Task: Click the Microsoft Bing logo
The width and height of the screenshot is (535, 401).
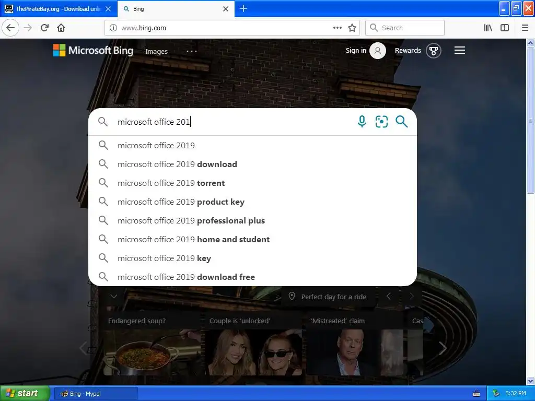Action: [93, 50]
